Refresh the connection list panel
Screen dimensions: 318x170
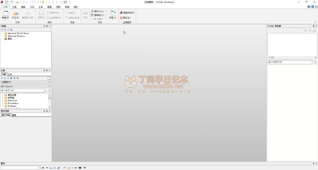pos(2,29)
